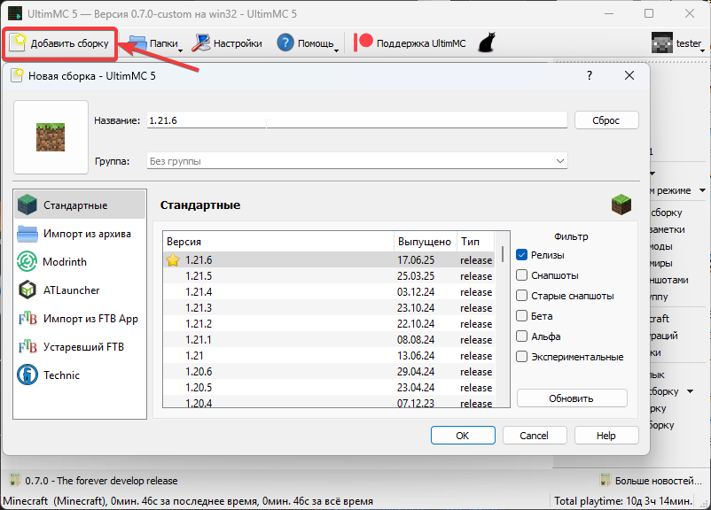Open the Patreon support UltimMC icon
The height and width of the screenshot is (510, 711).
(x=363, y=43)
